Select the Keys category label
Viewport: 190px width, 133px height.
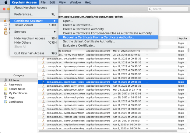[x=12, y=98]
